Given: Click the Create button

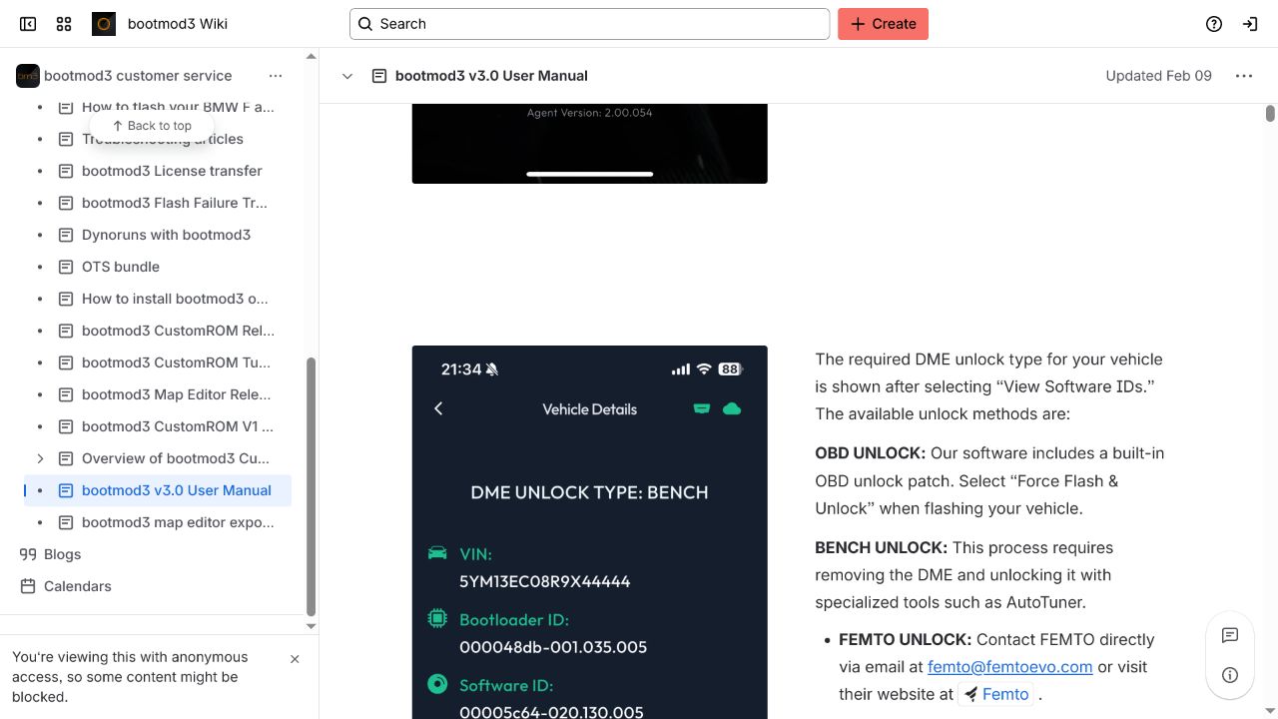Looking at the screenshot, I should coord(883,24).
